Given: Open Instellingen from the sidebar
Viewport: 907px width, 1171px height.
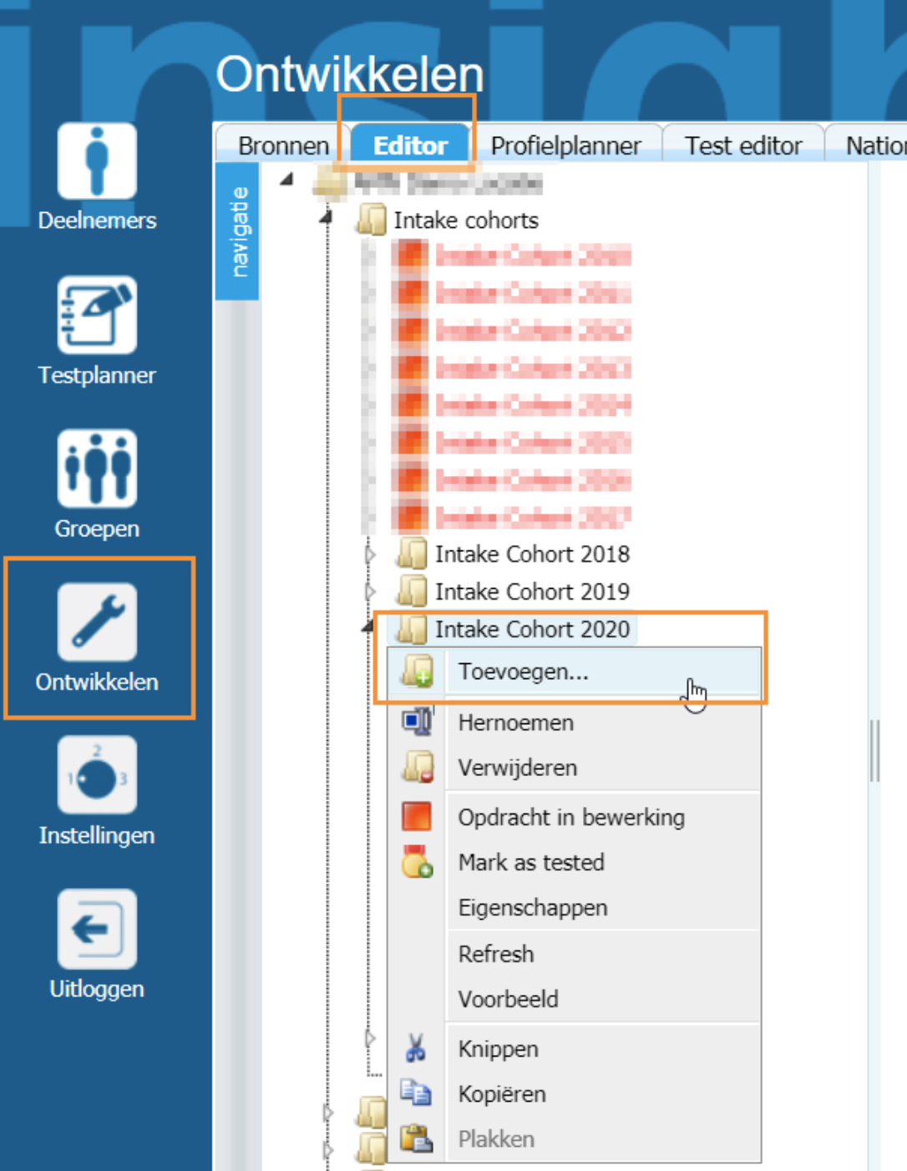Looking at the screenshot, I should click(x=97, y=776).
